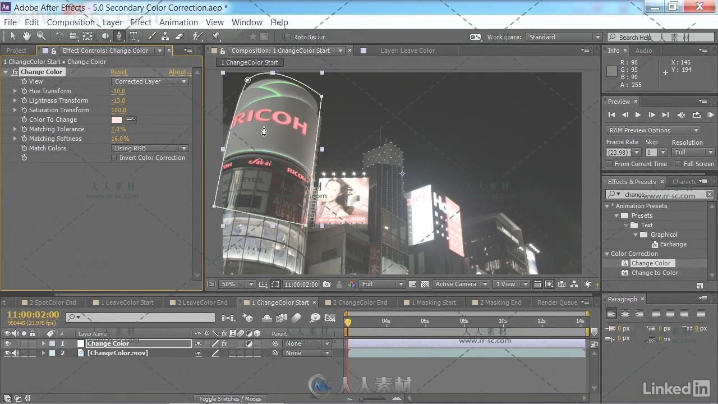Expand the Lightness Transform property
Image resolution: width=718 pixels, height=404 pixels.
(15, 100)
